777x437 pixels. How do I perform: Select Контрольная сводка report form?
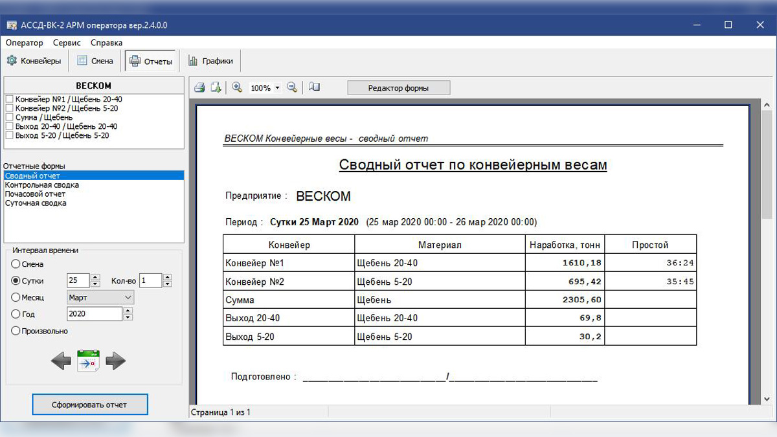click(94, 185)
